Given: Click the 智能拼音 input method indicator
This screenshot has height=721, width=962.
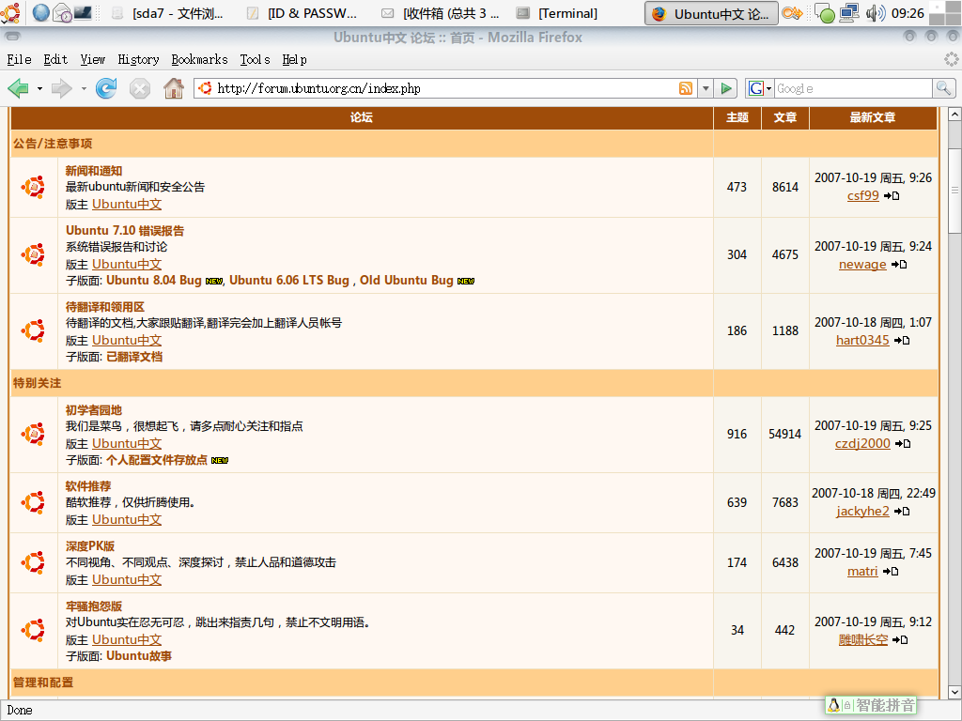Looking at the screenshot, I should (x=871, y=705).
